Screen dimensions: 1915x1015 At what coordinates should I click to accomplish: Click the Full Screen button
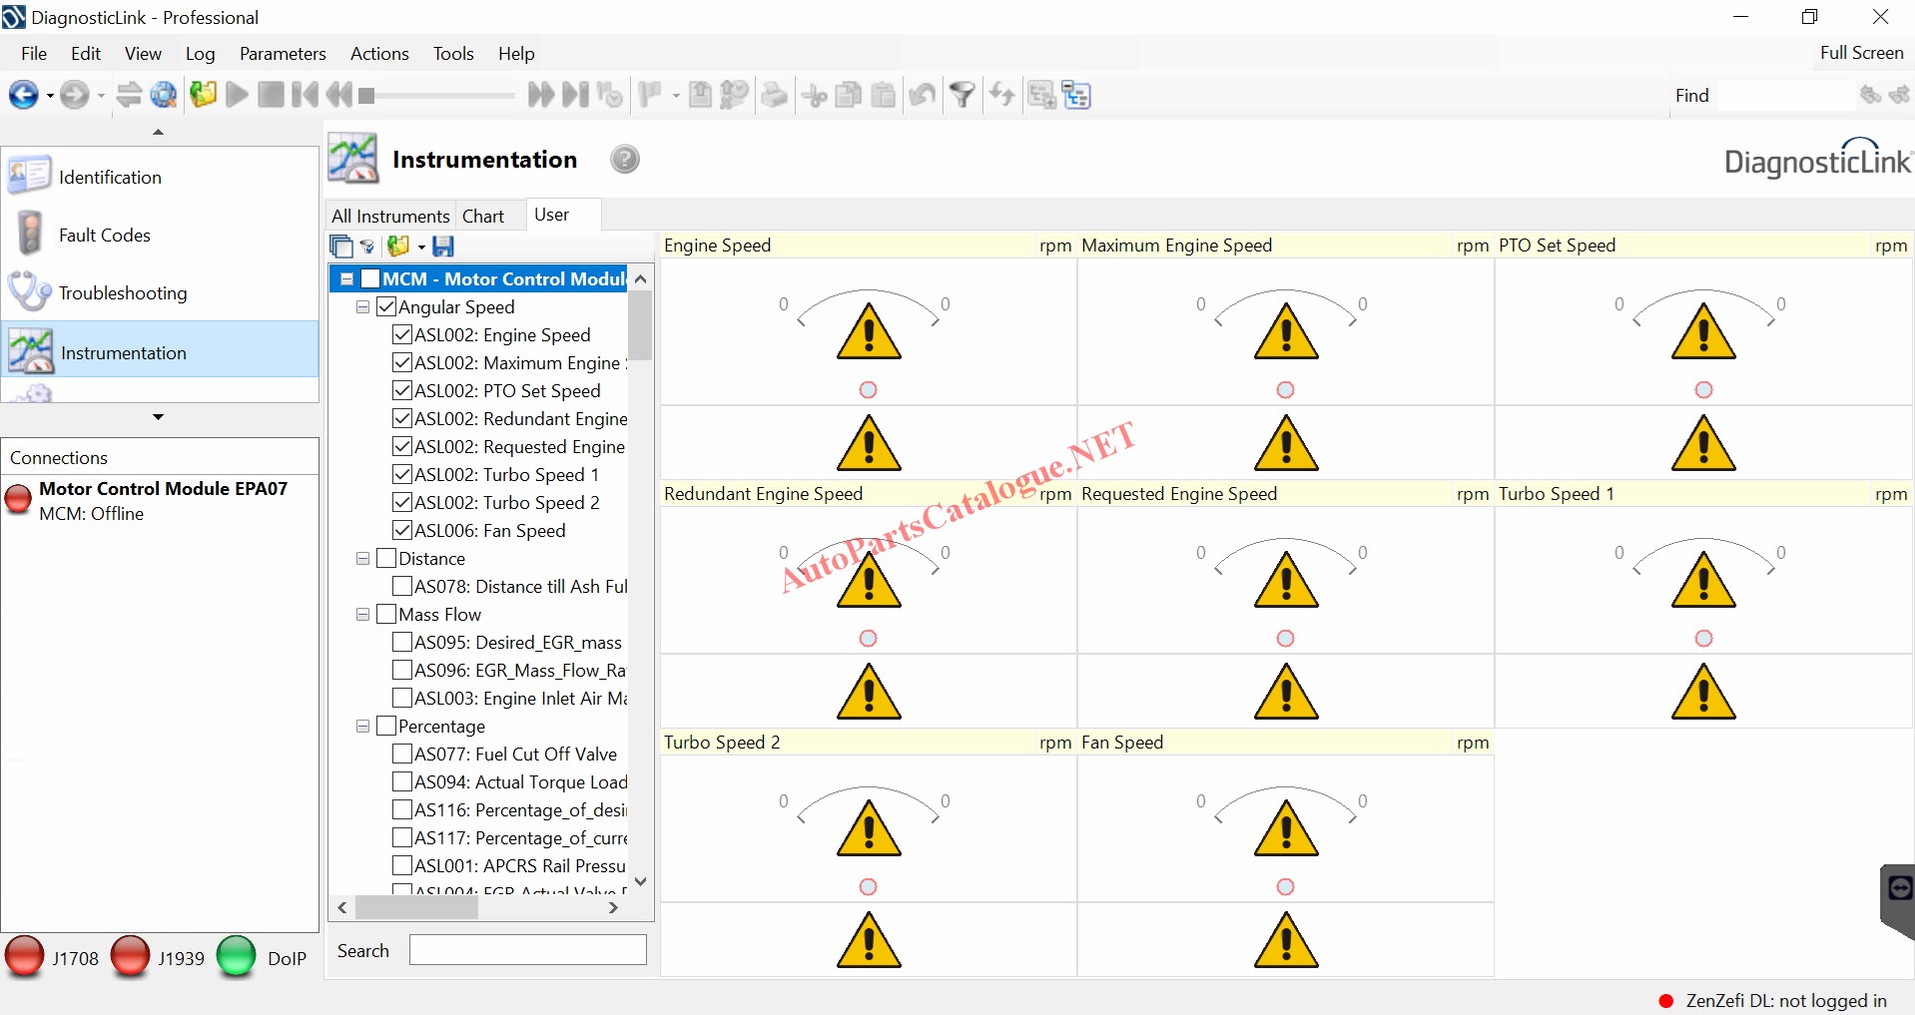point(1860,53)
